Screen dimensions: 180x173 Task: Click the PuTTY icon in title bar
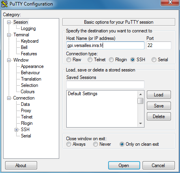tap(4, 4)
